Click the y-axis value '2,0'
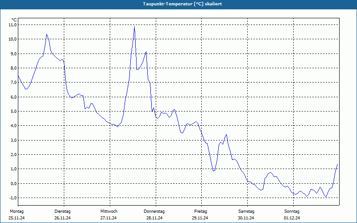357x223 pixels. (x=13, y=154)
